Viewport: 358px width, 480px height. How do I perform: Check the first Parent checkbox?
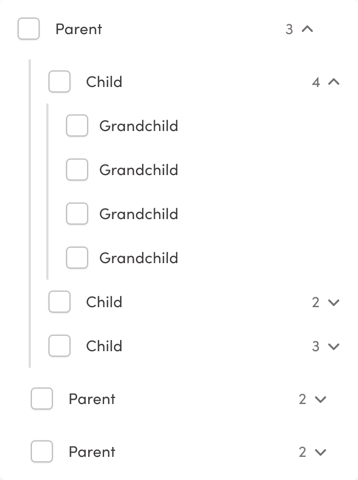coord(28,29)
